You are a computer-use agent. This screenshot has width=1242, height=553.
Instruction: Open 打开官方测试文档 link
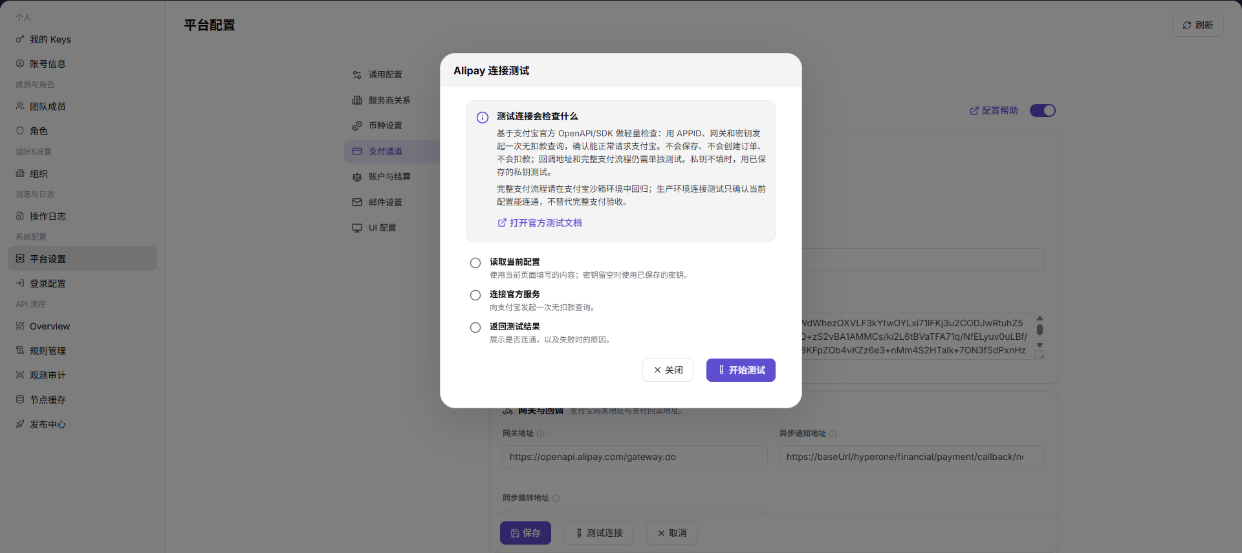[x=539, y=223]
